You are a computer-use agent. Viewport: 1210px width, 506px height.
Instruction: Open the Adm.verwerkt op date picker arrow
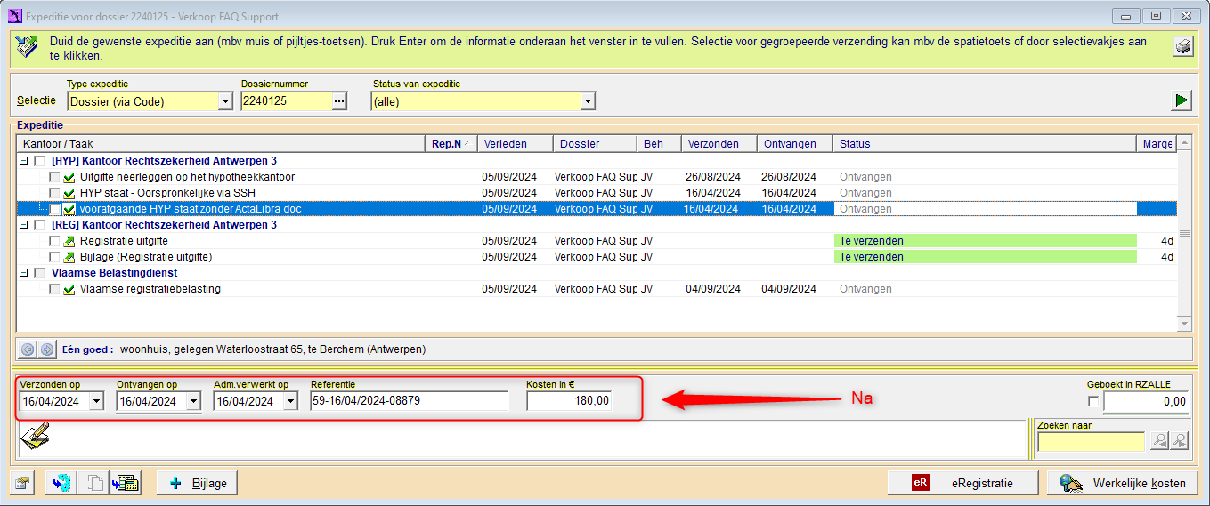[289, 401]
